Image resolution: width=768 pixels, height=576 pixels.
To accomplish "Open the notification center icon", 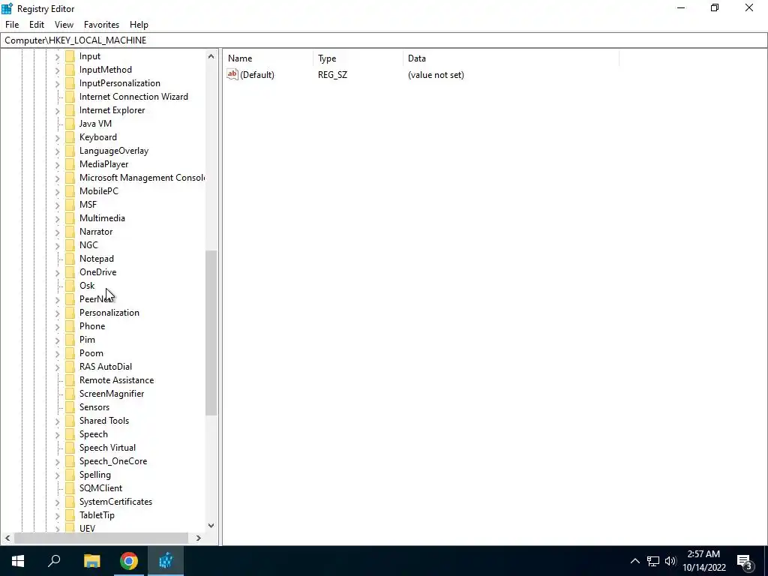I will [745, 561].
